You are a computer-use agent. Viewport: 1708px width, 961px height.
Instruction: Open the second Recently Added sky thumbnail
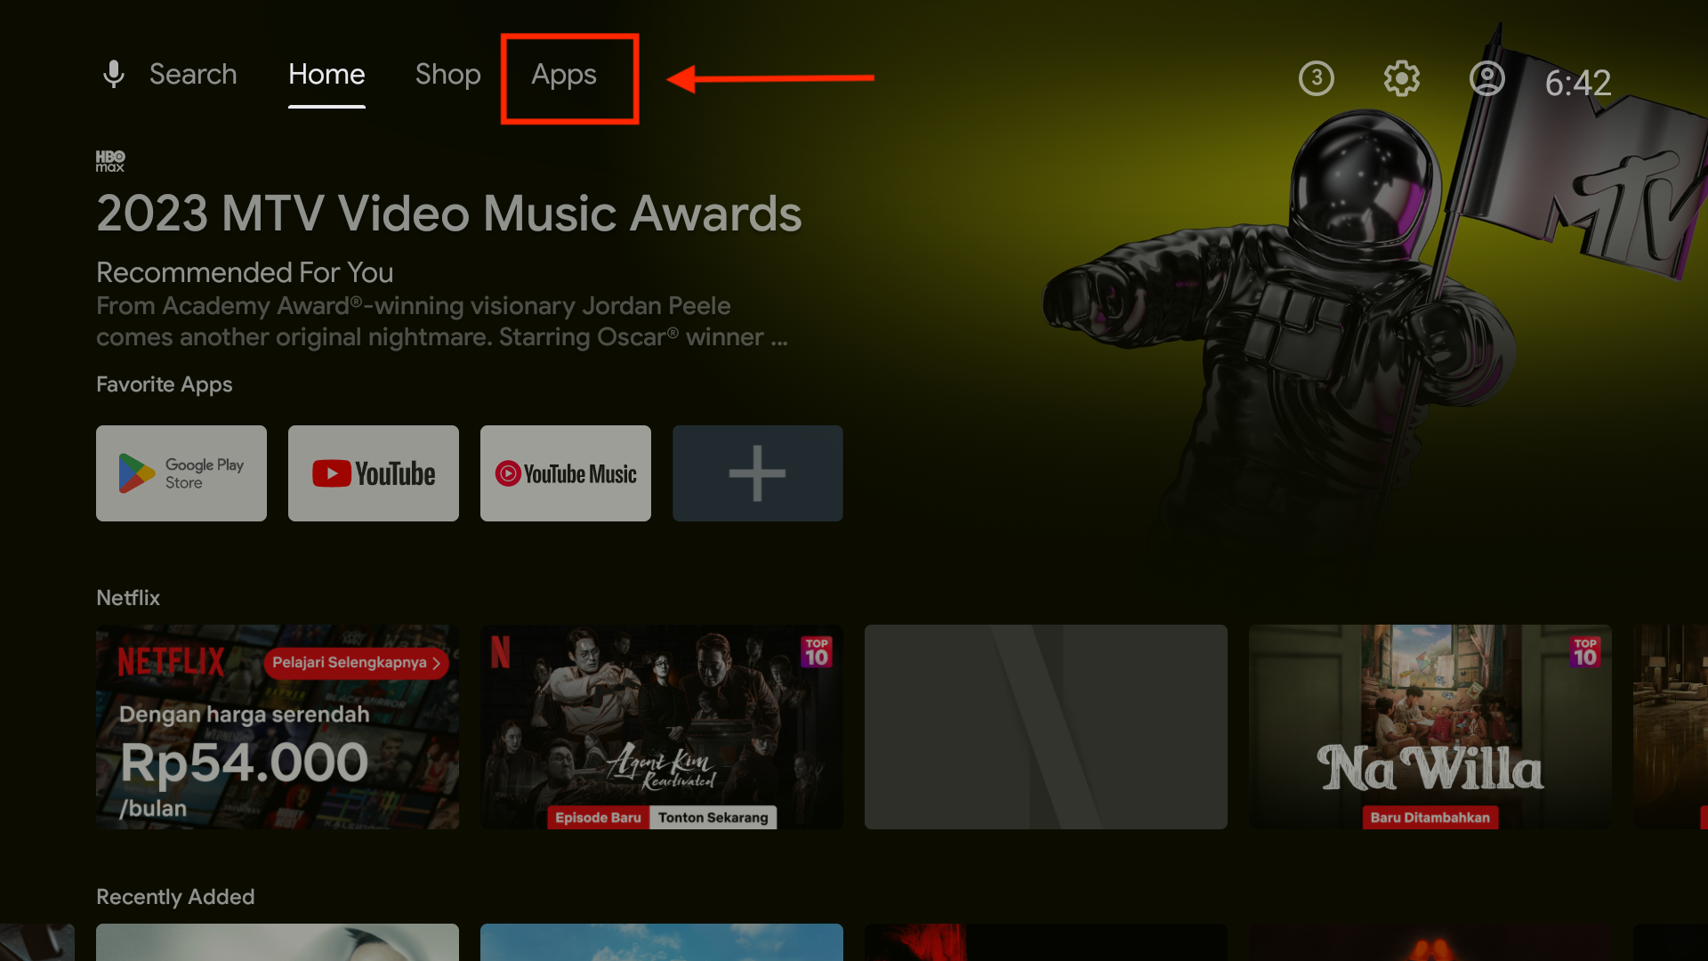[662, 942]
